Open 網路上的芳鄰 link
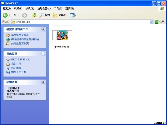 coord(19,72)
